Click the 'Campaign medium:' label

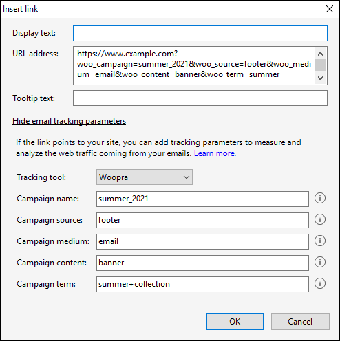point(53,241)
